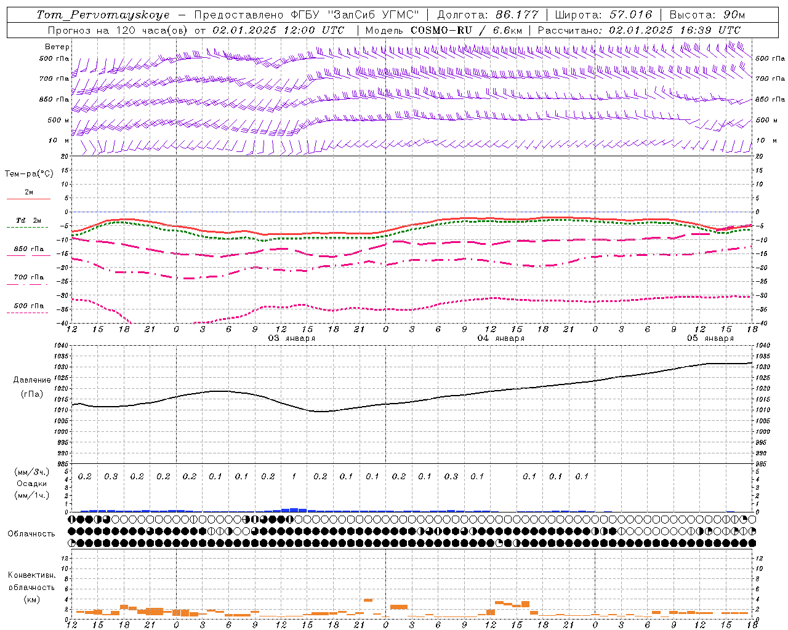Select the text 'Предоставлено ФГБУ "ЗапСиб УГМС"'

pos(307,15)
